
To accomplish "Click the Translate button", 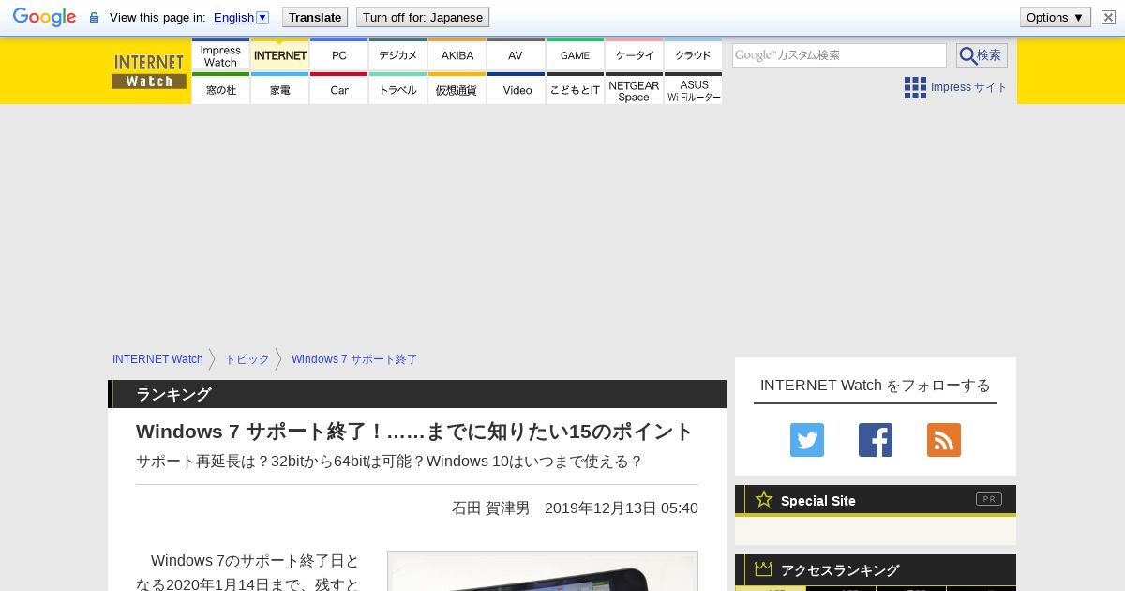I will [x=314, y=17].
